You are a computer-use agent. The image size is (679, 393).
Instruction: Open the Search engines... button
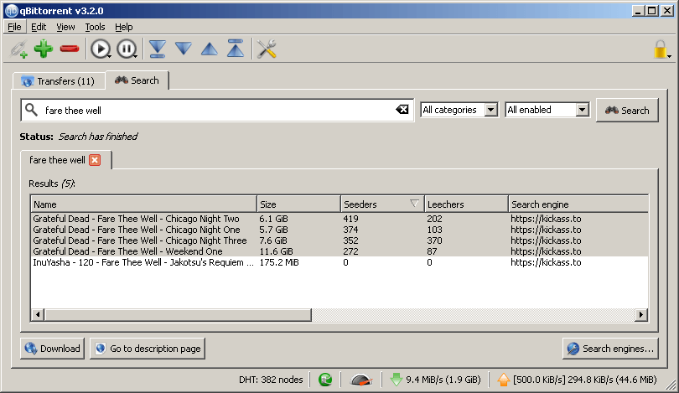(x=610, y=349)
